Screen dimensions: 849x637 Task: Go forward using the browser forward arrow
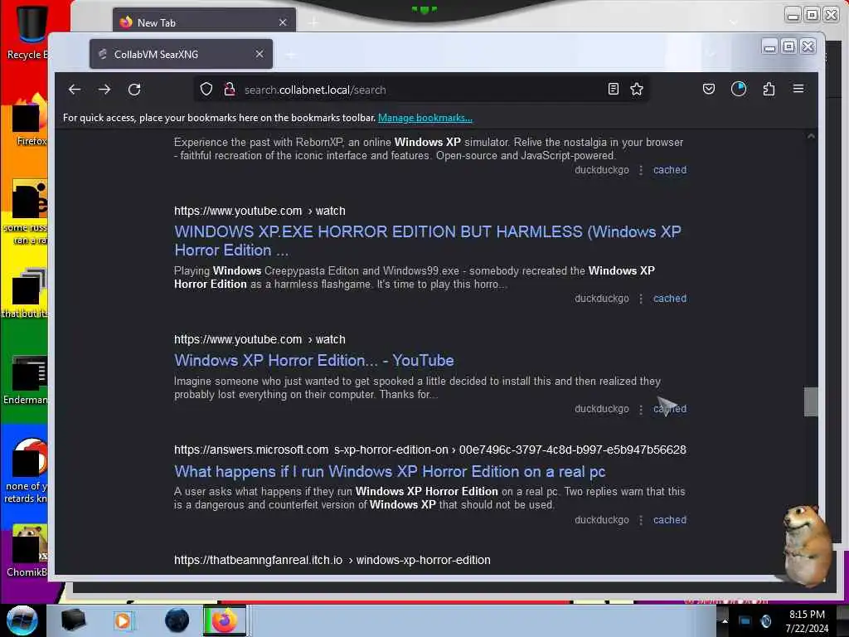(104, 90)
